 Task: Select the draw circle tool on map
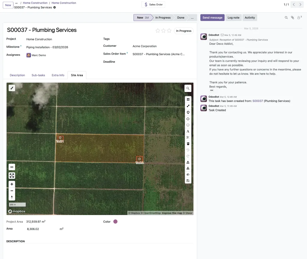188,119
